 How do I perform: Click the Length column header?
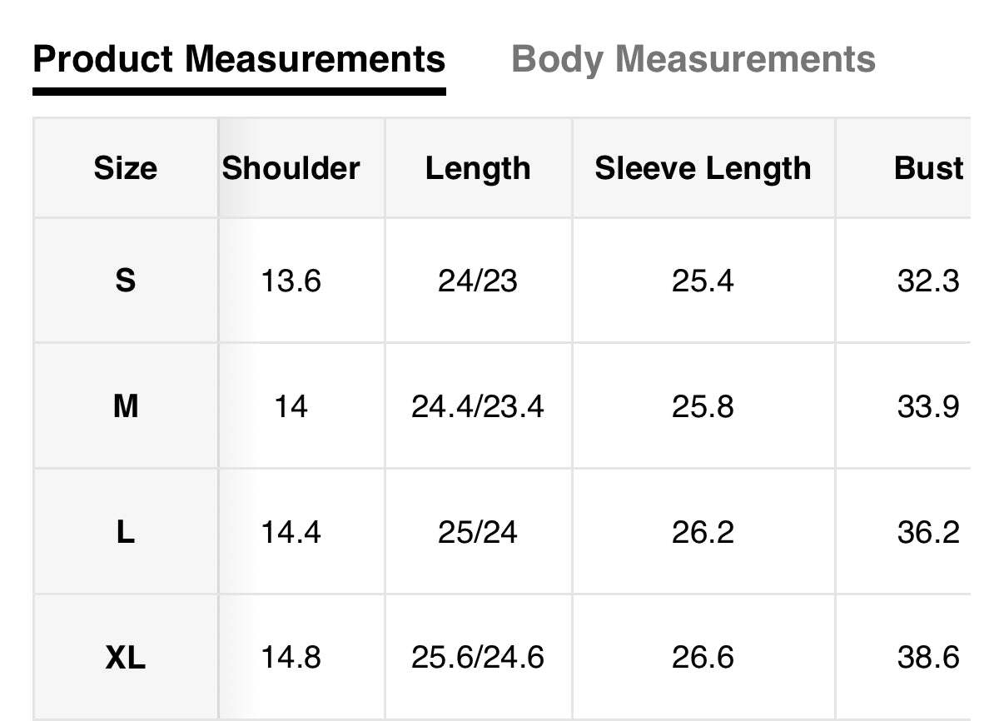pos(477,168)
